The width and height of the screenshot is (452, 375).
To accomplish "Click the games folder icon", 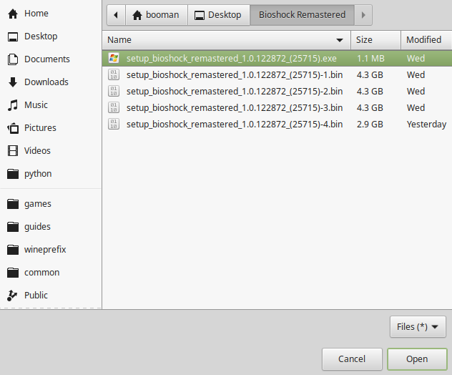I will [13, 204].
